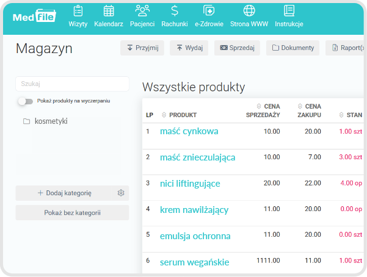367x277 pixels.
Task: Open product nici liftingujące
Action: [x=190, y=184]
